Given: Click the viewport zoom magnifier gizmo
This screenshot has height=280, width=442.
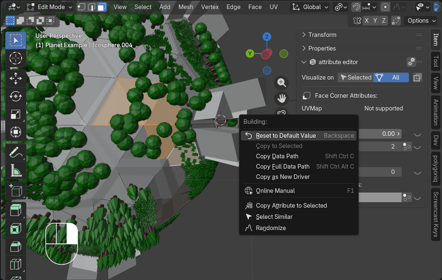Looking at the screenshot, I should coord(281,83).
